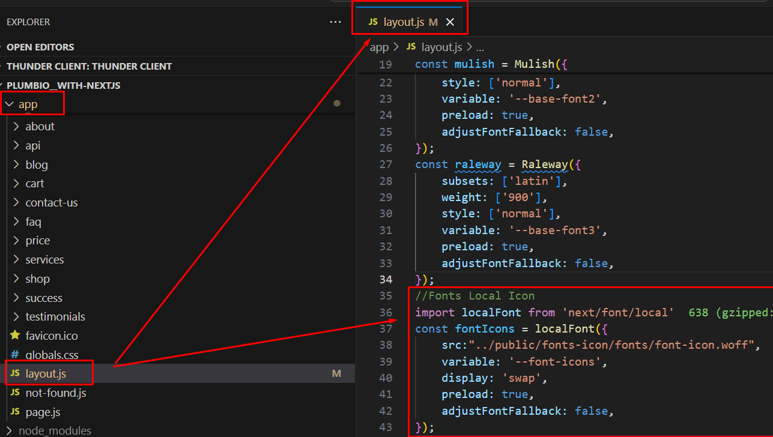Click 'layout.js' in the breadcrumb path
773x437 pixels.
[441, 47]
